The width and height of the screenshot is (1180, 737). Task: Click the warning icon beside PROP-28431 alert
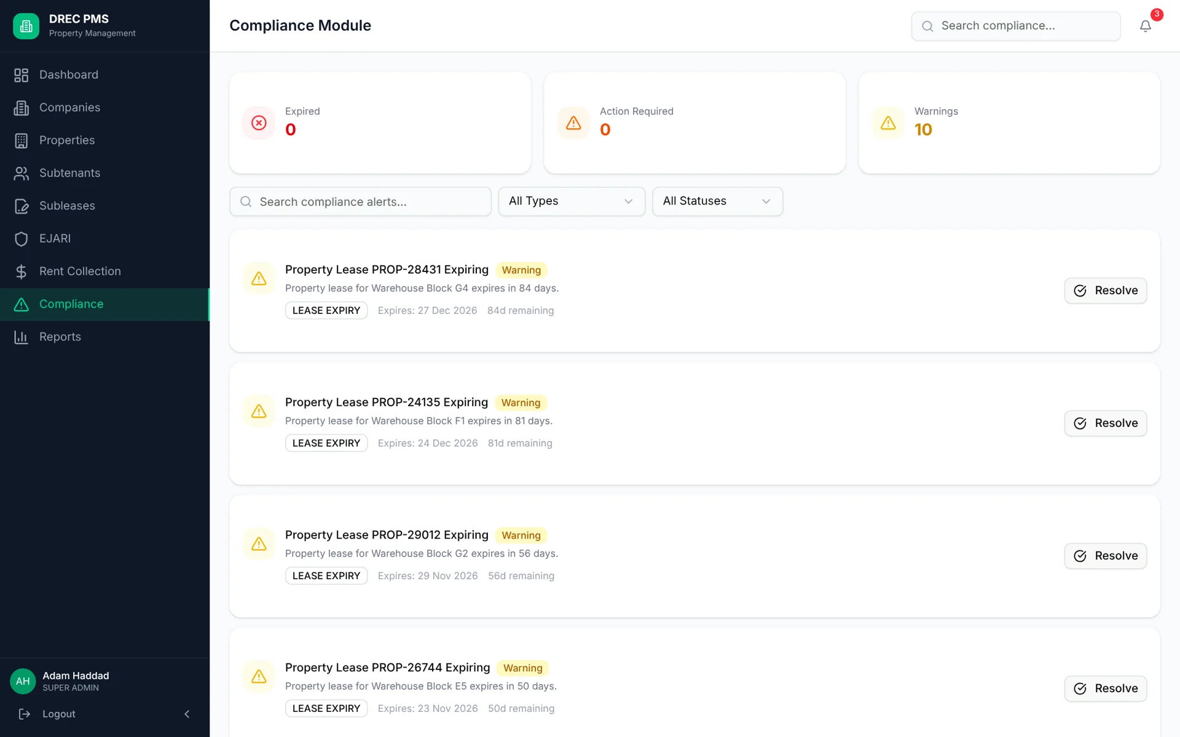pyautogui.click(x=259, y=278)
